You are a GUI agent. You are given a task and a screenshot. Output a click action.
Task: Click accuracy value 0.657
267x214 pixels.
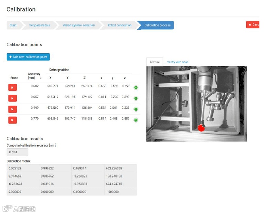34,97
